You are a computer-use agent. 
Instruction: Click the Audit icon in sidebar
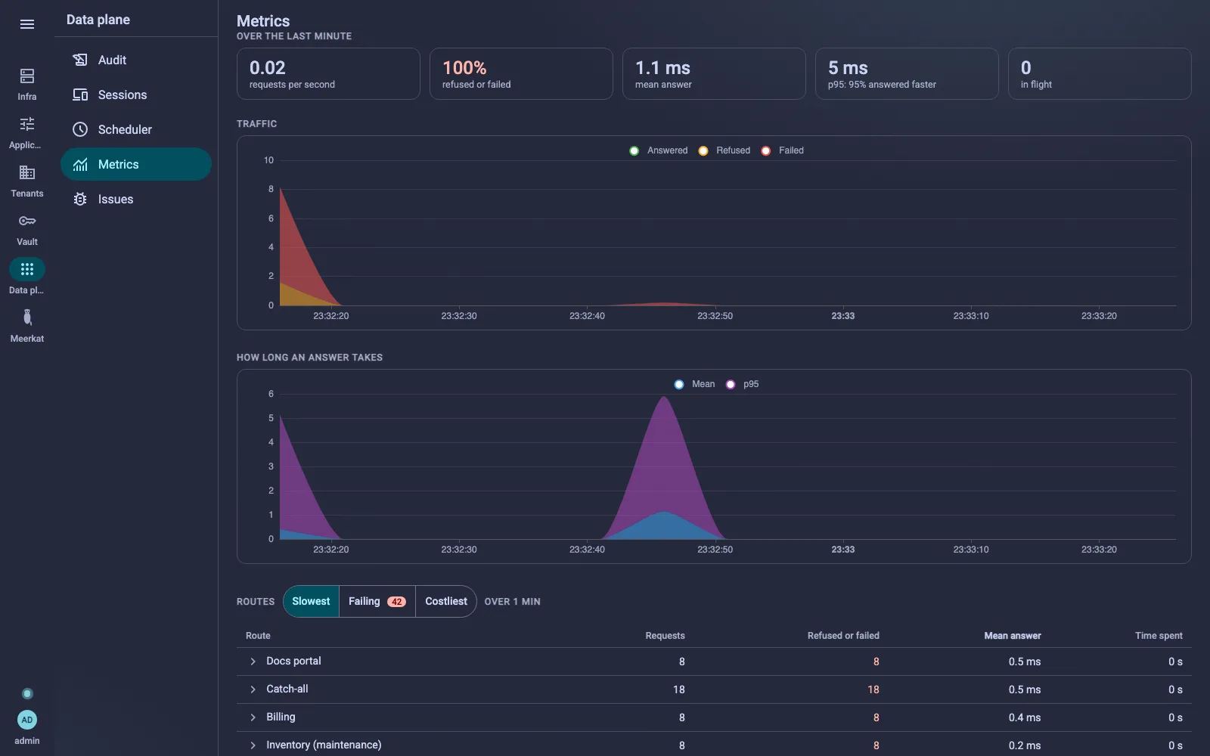coord(80,60)
